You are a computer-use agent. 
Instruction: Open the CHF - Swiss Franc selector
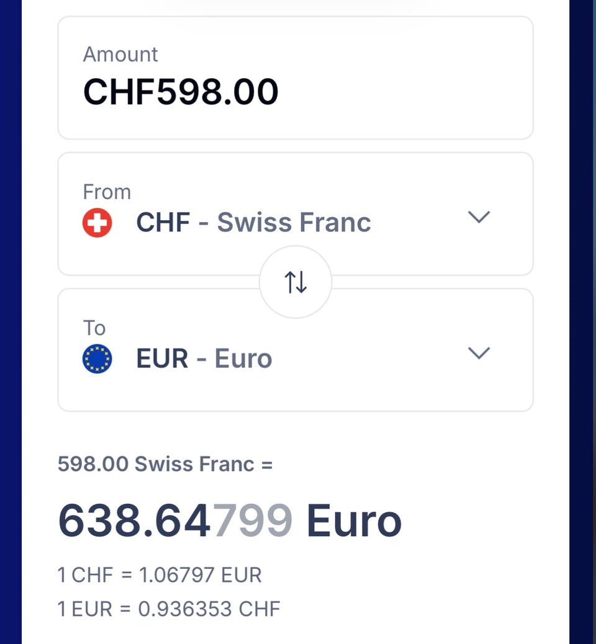tap(253, 223)
